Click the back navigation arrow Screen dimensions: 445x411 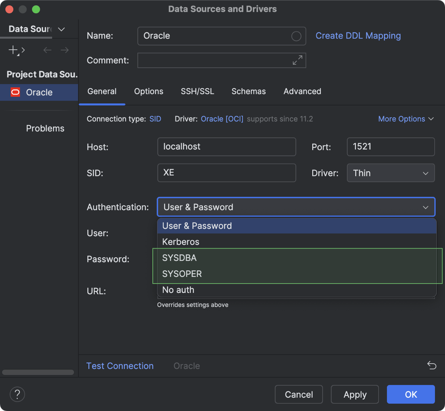(47, 50)
